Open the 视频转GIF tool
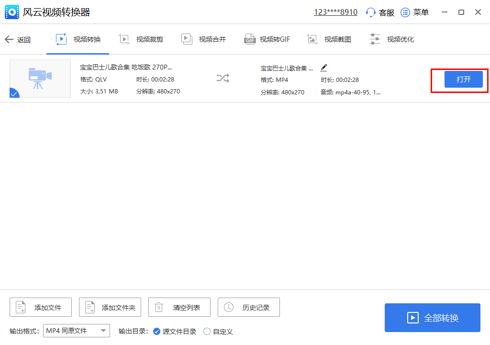Screen dimensions: 490x345 (267, 39)
